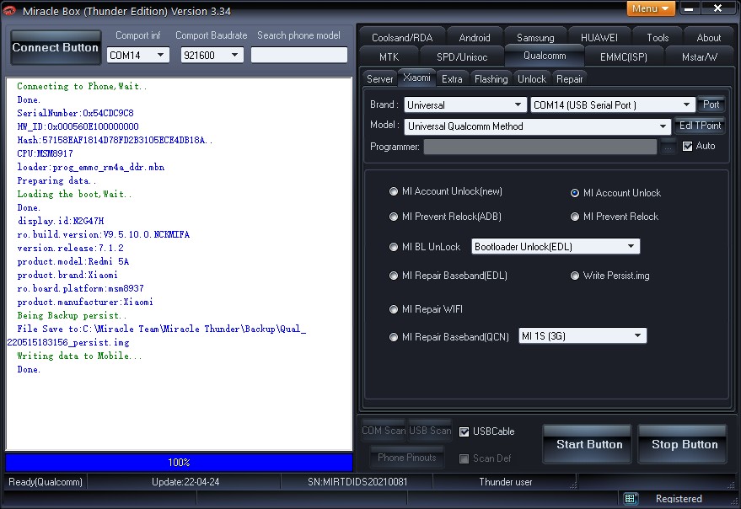Open the MI 1S (3G) model dropdown
Image resolution: width=741 pixels, height=509 pixels.
click(583, 336)
